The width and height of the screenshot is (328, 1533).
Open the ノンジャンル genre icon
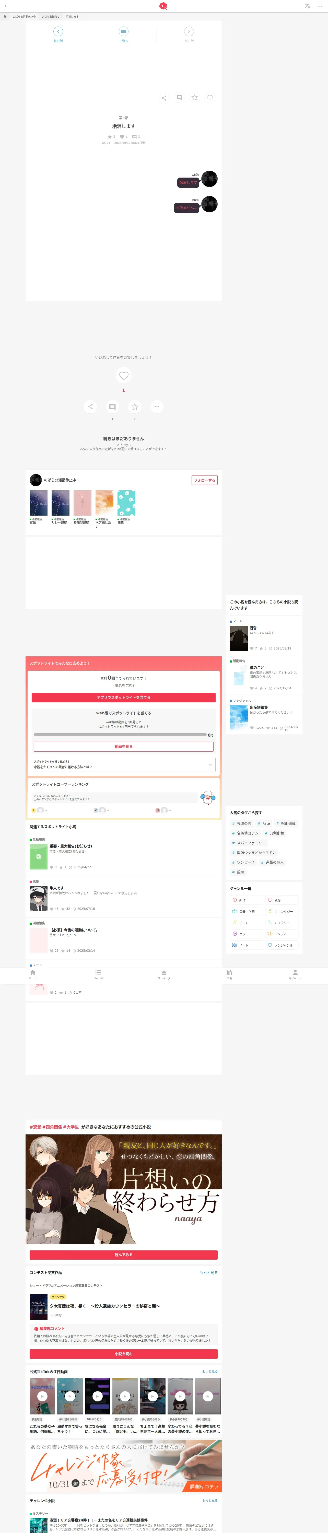[x=270, y=945]
